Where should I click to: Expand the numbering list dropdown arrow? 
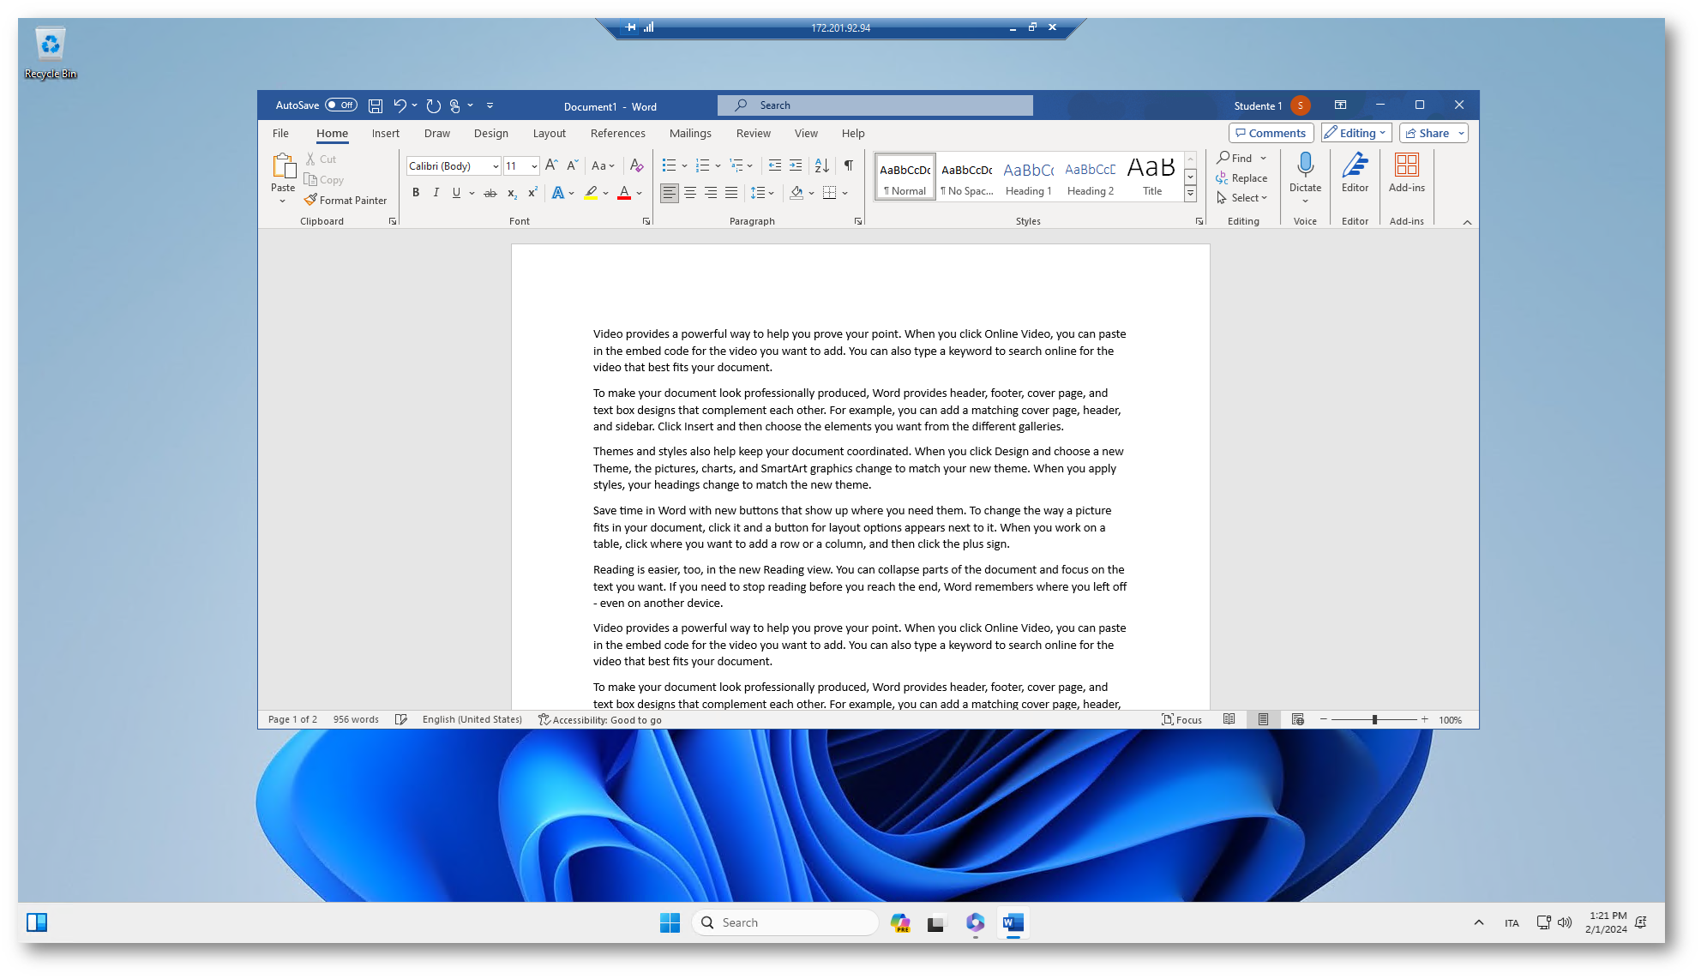(x=718, y=165)
